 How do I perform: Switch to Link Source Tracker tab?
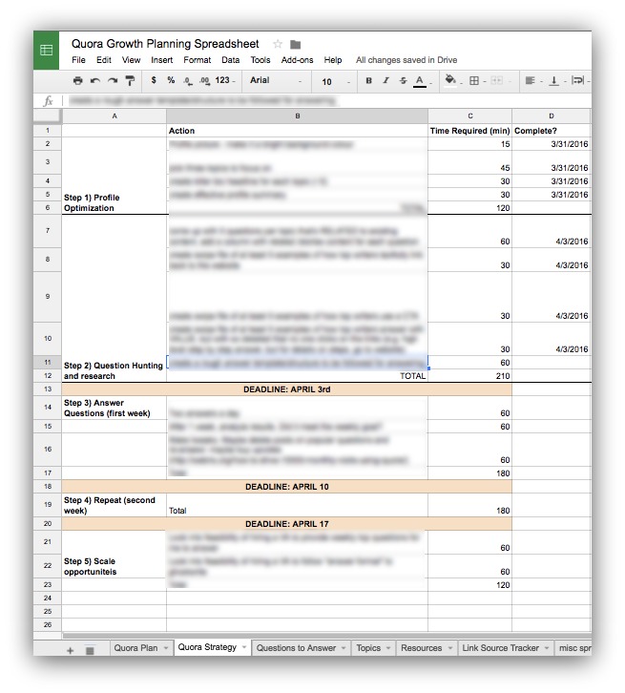pyautogui.click(x=500, y=648)
